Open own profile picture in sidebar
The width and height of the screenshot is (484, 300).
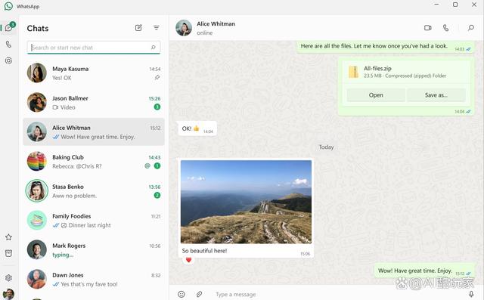click(8, 294)
